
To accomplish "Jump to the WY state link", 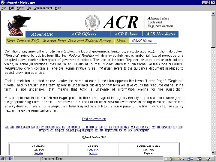I will pos(146,130).
